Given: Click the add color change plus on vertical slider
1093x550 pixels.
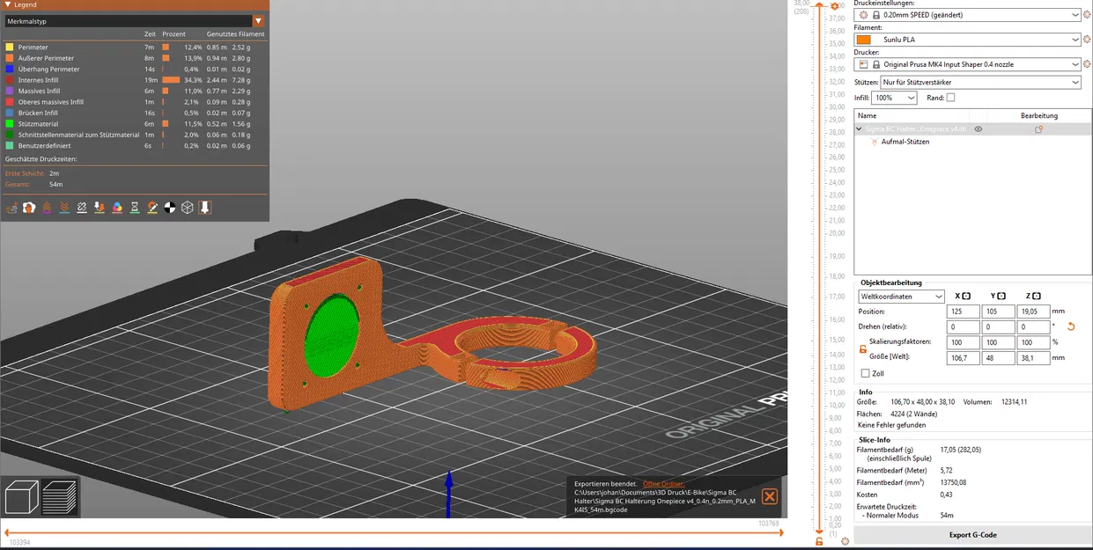Looking at the screenshot, I should pos(834,6).
